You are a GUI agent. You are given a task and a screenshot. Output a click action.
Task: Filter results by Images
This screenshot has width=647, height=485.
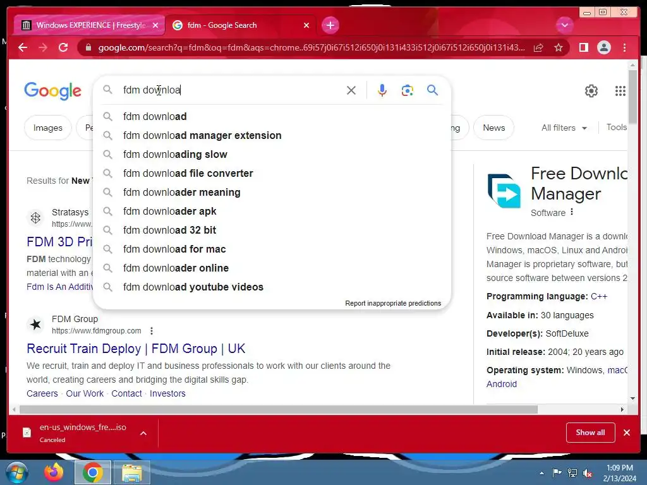(x=48, y=128)
